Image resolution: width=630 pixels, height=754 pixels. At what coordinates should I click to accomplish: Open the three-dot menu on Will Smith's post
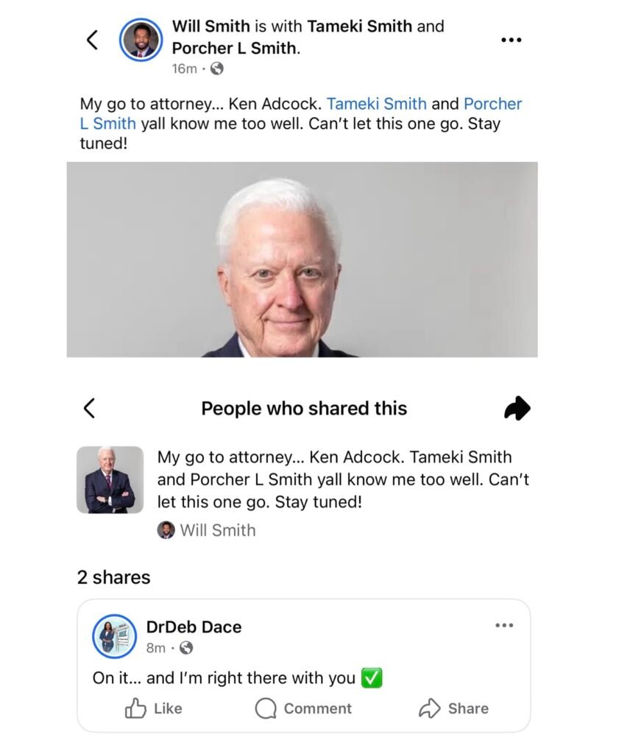point(511,40)
